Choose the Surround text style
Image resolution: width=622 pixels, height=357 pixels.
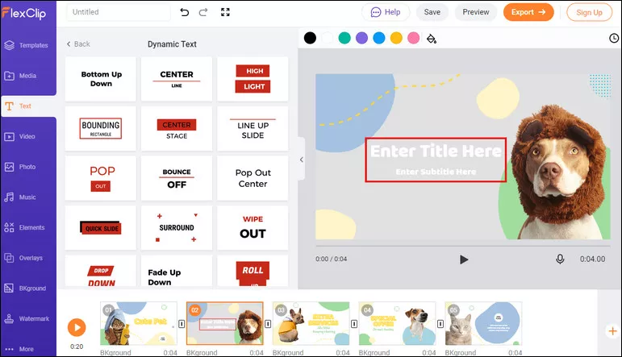[x=177, y=227]
